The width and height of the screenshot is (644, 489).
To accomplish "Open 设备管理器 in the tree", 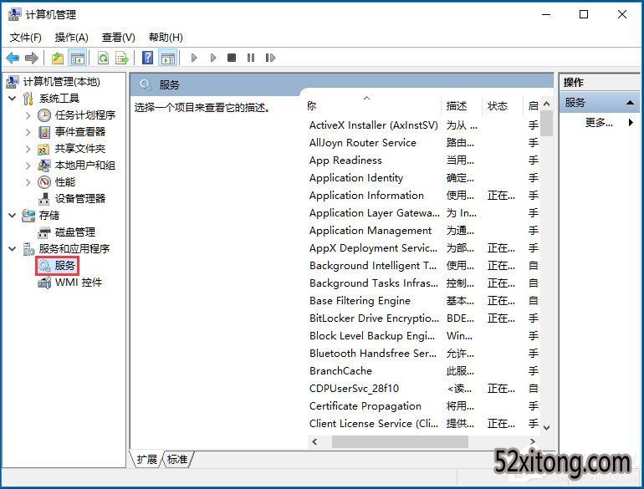I will pyautogui.click(x=80, y=199).
